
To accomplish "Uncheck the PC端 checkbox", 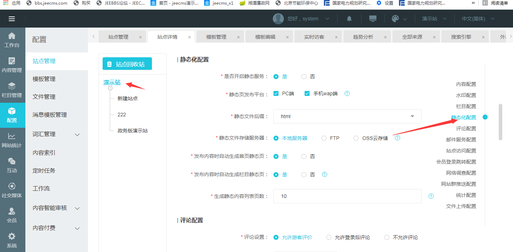I will [x=276, y=93].
